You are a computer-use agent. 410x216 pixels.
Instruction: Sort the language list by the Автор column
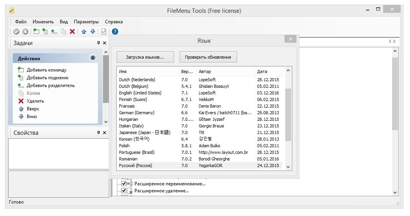225,71
